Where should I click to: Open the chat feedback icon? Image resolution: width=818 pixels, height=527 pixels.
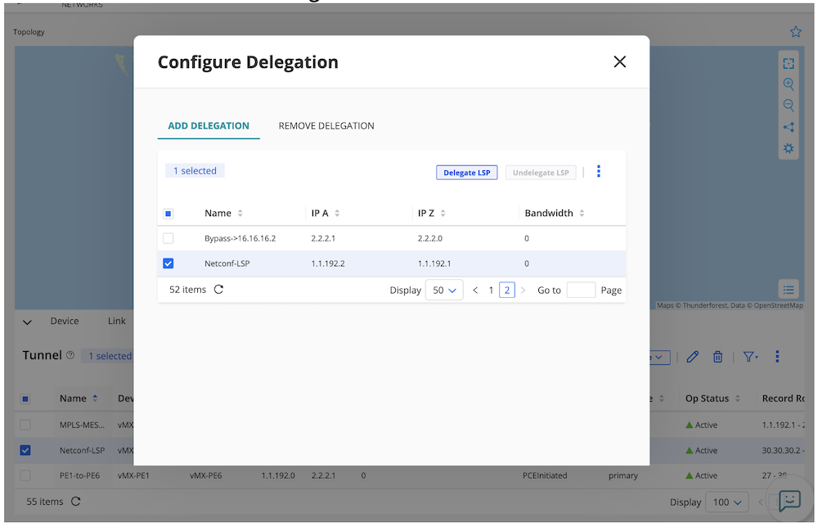[789, 501]
